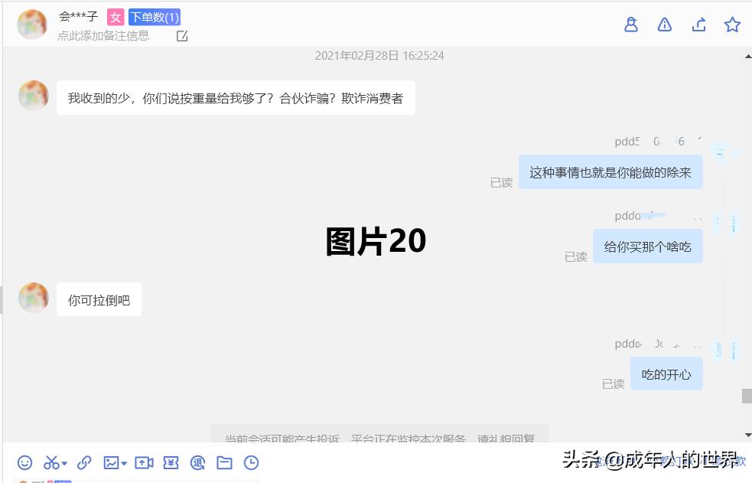Open the refund (退) tool
The width and height of the screenshot is (752, 483).
pyautogui.click(x=198, y=462)
